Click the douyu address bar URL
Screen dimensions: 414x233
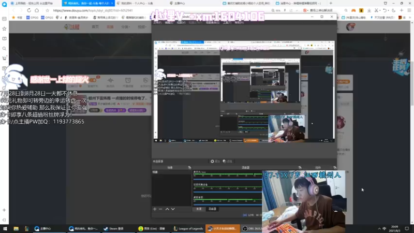93,10
